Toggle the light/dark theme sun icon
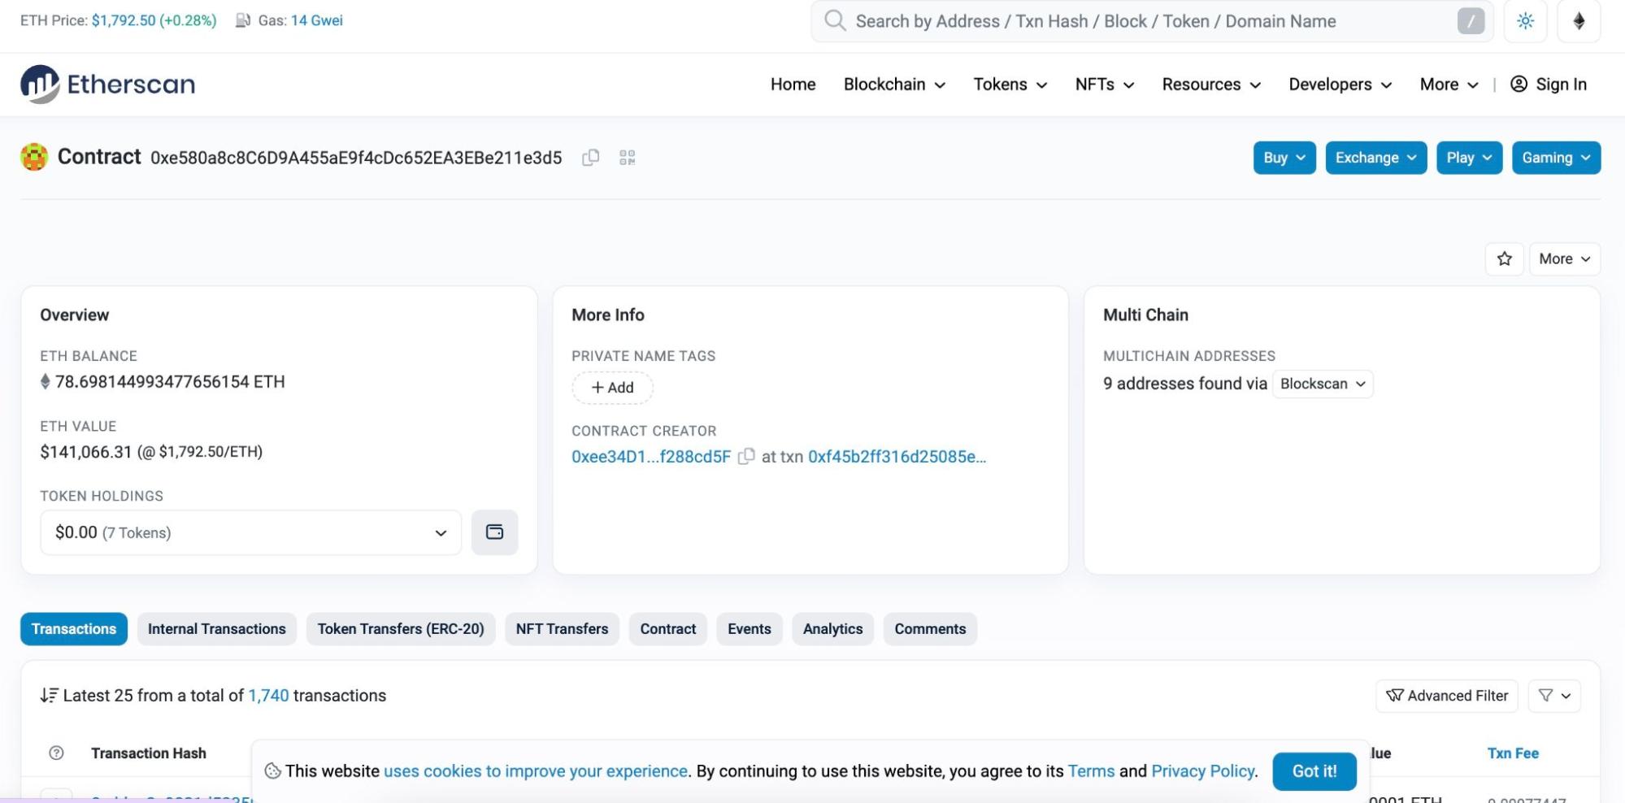The height and width of the screenshot is (803, 1625). [1525, 21]
